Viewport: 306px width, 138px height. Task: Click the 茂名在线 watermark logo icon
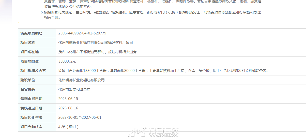click(x=137, y=132)
